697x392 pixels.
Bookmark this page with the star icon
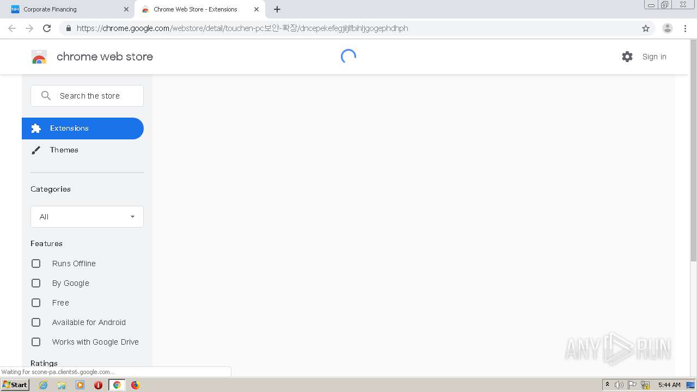coord(646,28)
